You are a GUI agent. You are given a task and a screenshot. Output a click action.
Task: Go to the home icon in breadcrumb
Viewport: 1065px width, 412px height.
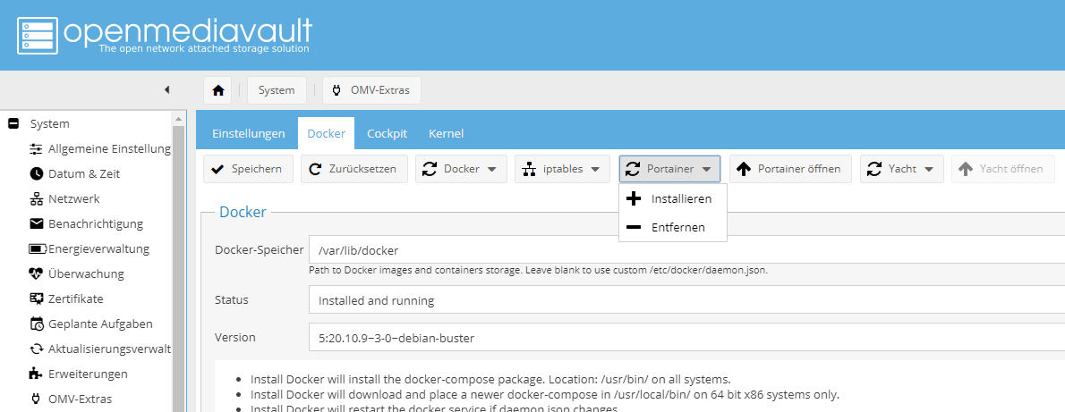217,90
